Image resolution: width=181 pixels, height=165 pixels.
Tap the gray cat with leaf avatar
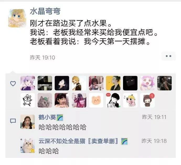45,100
